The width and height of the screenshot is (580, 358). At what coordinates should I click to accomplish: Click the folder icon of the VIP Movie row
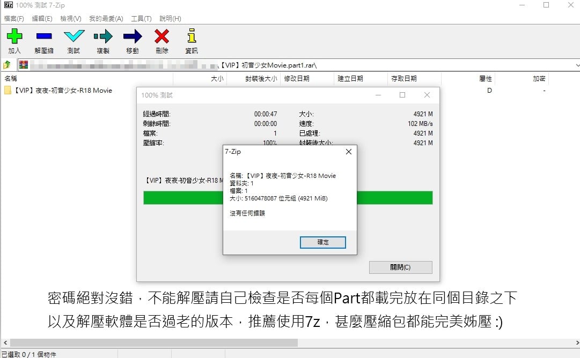click(8, 90)
